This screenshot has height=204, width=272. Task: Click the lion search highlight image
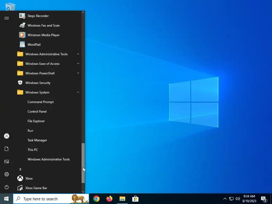point(79,199)
